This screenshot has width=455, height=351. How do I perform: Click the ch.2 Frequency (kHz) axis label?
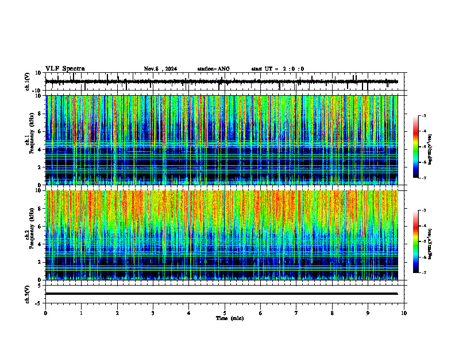(29, 228)
